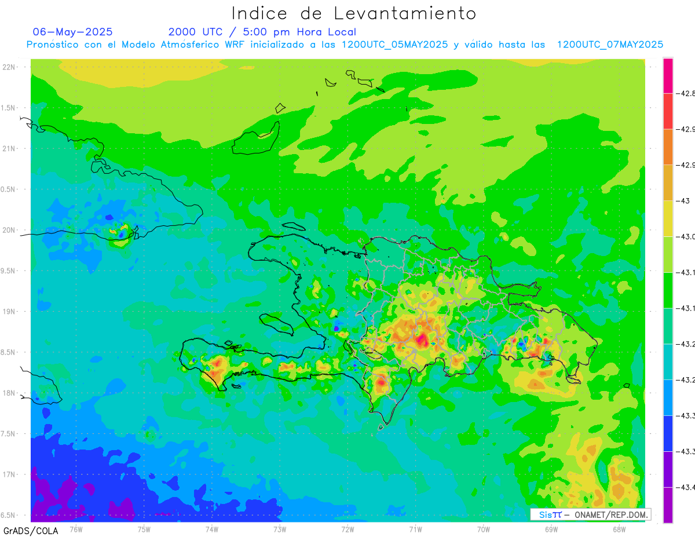Screen dimensions: 695x537
Task: Select the orange swatch in the color bar
Action: click(668, 147)
